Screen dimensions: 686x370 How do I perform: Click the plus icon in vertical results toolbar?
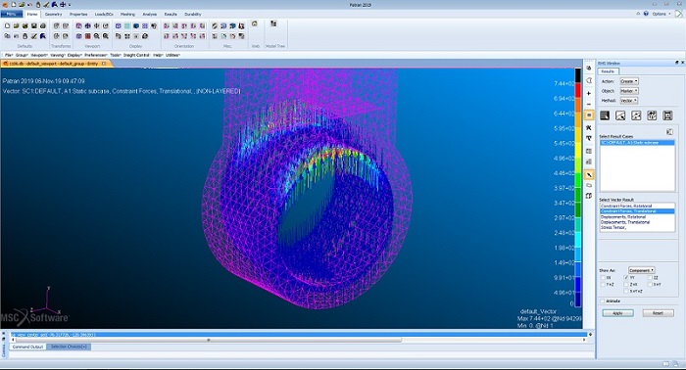point(589,93)
